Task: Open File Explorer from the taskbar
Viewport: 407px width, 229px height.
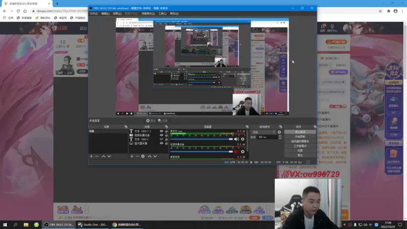Action: (x=26, y=224)
